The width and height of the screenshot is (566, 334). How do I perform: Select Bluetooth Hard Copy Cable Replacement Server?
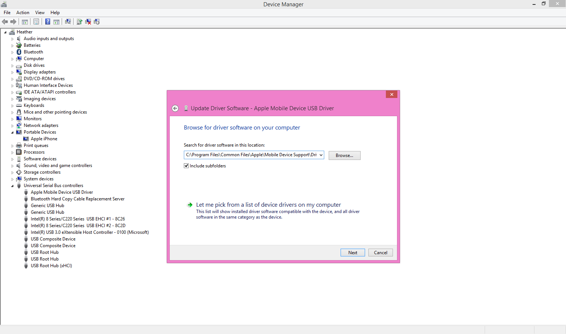tap(78, 199)
